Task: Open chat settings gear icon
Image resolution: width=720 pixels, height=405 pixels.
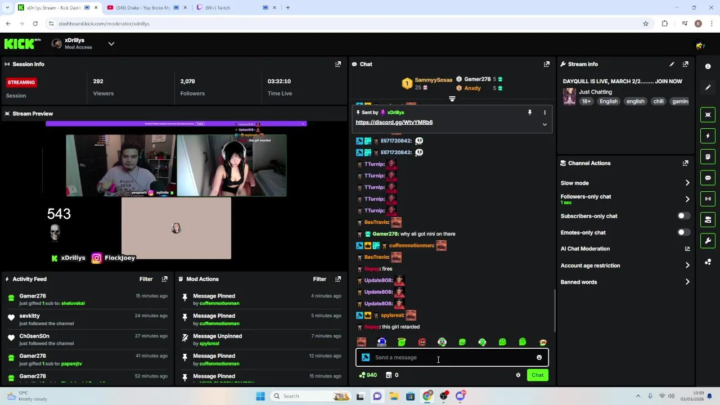Action: pos(518,375)
